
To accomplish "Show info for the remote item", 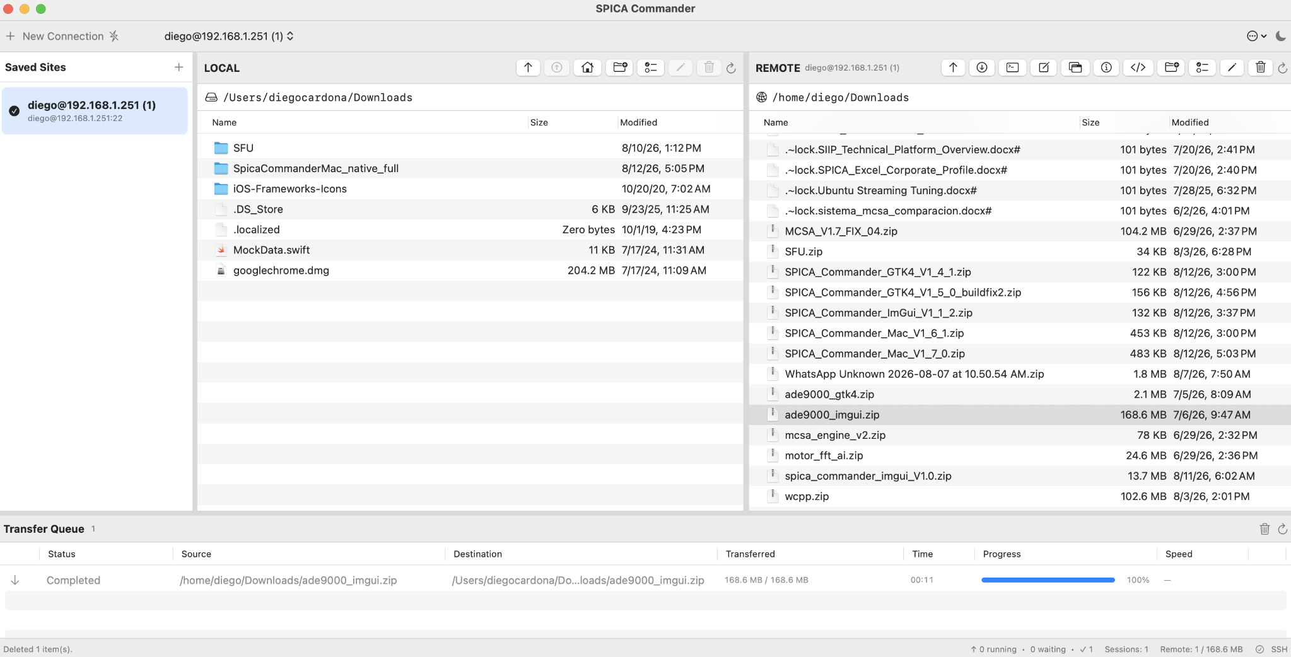I will coord(1106,67).
